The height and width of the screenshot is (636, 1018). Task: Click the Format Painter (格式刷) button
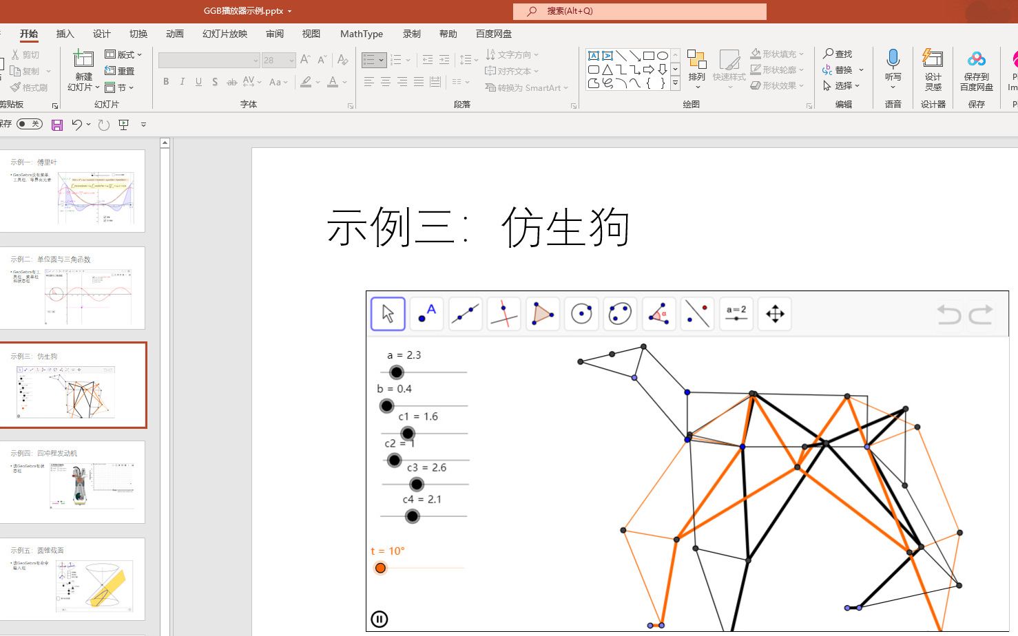[x=29, y=87]
